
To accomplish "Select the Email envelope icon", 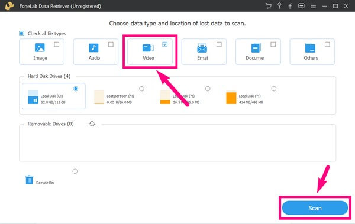I will pyautogui.click(x=202, y=48).
